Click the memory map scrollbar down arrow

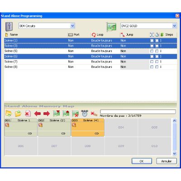click(x=175, y=153)
